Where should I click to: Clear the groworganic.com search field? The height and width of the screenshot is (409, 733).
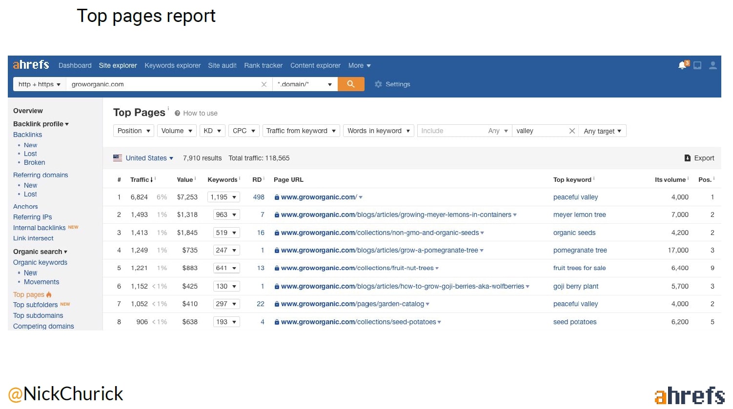pos(264,84)
